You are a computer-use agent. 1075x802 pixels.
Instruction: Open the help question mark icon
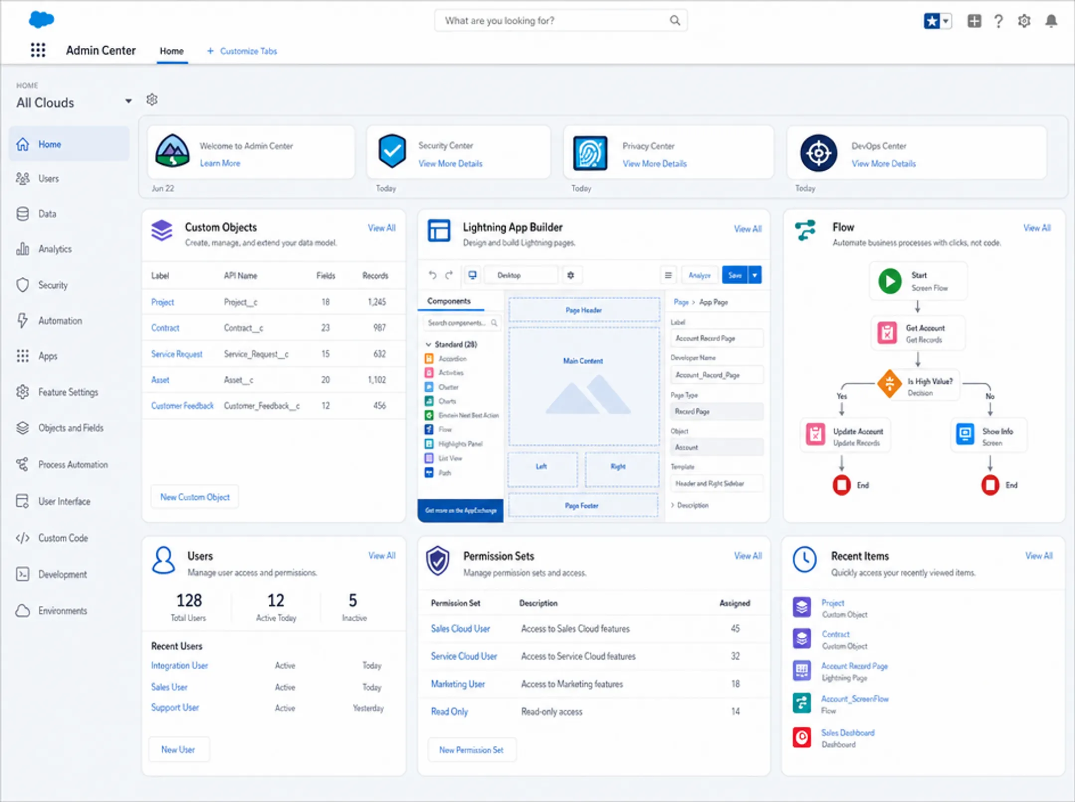(x=998, y=21)
